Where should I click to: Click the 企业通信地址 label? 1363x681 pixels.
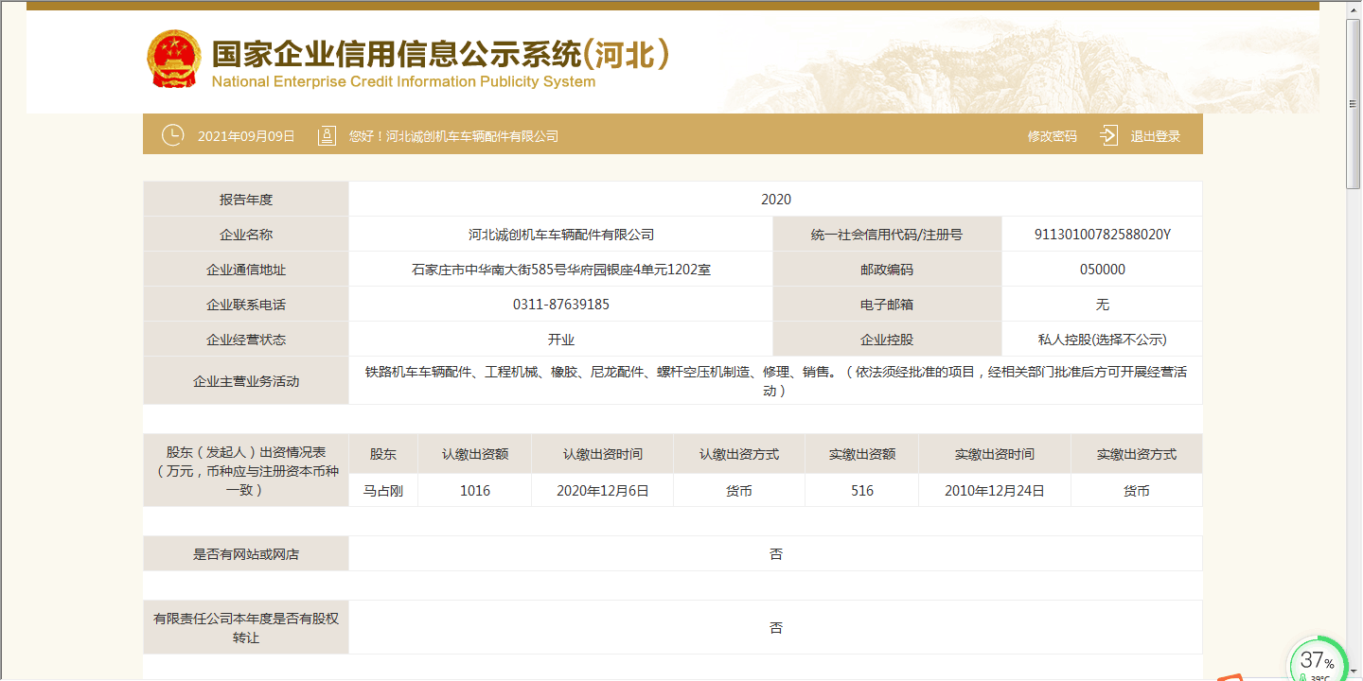[x=246, y=270]
